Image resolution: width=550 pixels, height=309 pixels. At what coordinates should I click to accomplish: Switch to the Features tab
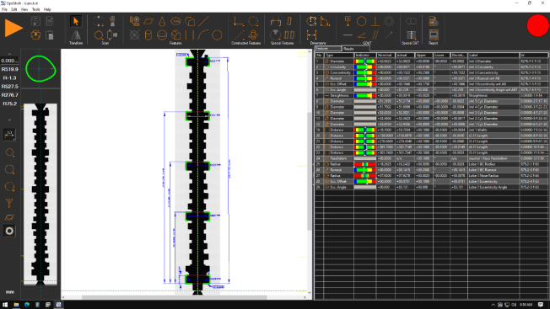pos(327,48)
